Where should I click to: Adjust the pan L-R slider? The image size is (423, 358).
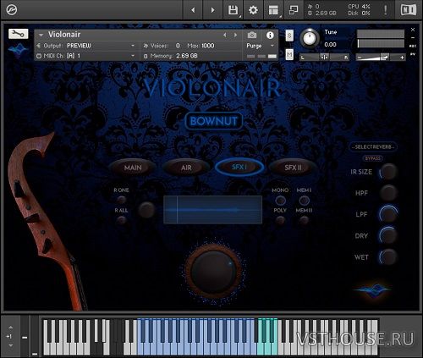324,58
